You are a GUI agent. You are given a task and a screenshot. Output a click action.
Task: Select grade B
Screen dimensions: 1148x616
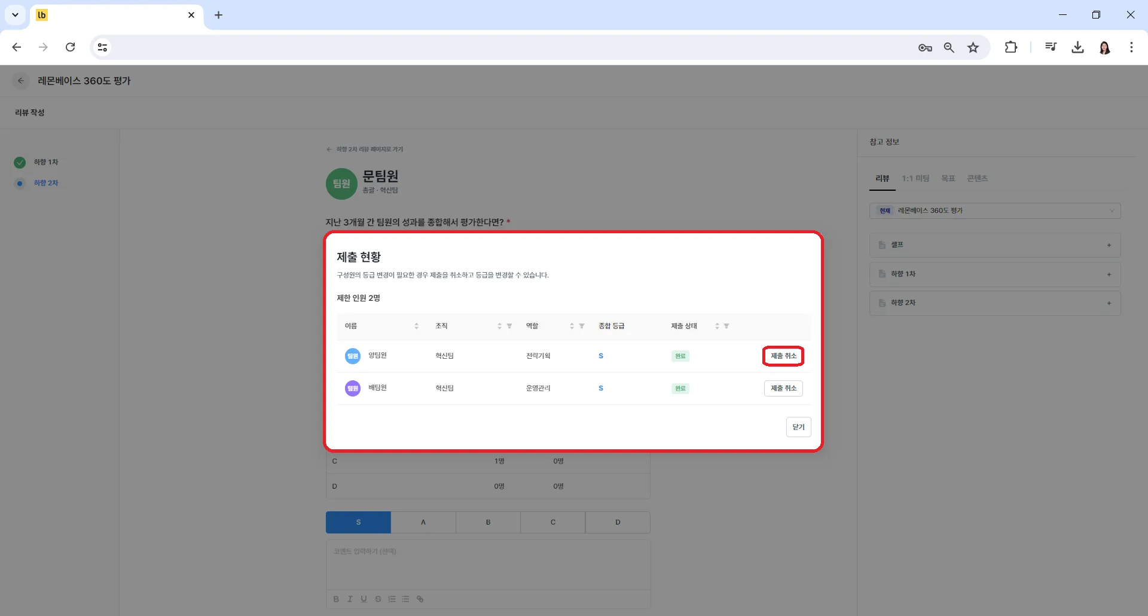[488, 522]
